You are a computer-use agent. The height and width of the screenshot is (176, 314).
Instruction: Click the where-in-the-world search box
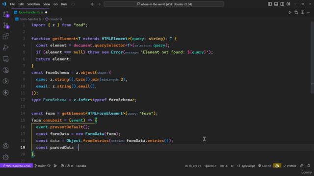click(163, 4)
